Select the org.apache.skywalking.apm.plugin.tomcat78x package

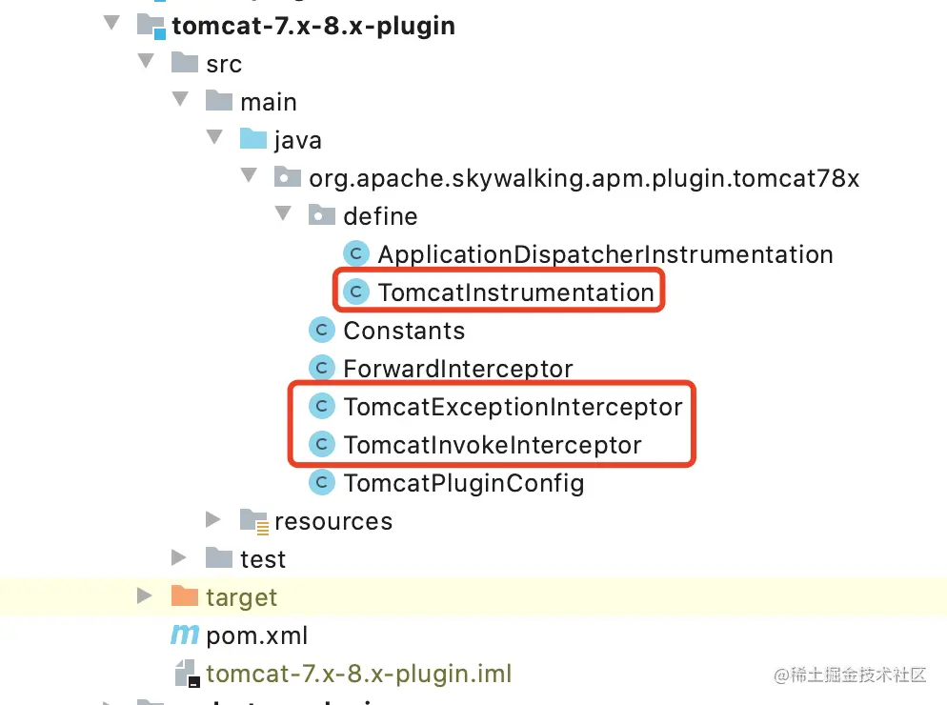pyautogui.click(x=584, y=177)
